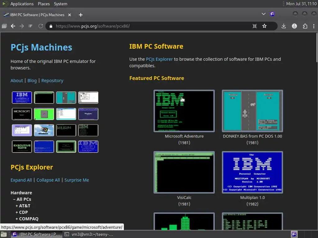Open the Microsoft Adventure screenshot thumbnail
The width and height of the screenshot is (318, 238).
coord(184,111)
